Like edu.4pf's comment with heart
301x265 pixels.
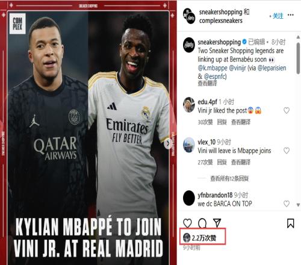287,110
